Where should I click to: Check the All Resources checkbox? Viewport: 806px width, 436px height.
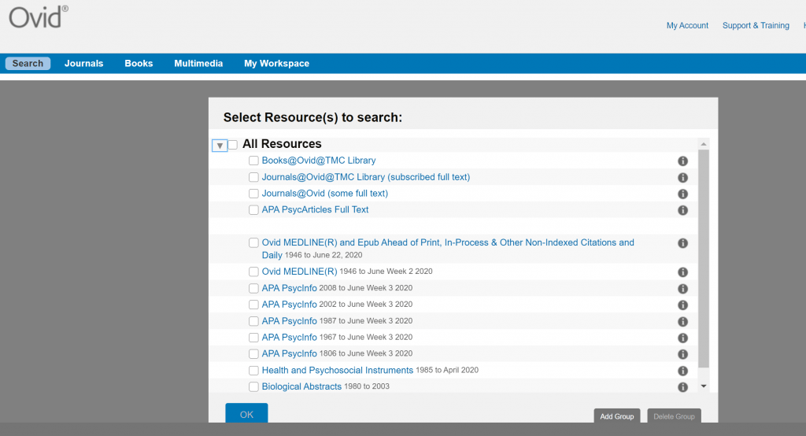tap(233, 145)
